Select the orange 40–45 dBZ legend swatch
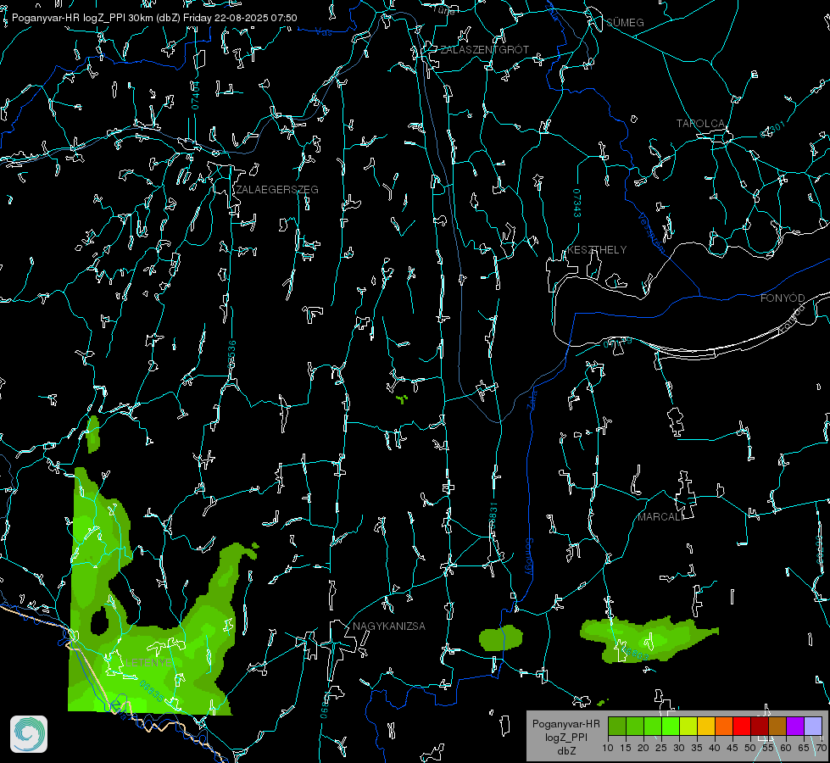The image size is (830, 763). 724,726
